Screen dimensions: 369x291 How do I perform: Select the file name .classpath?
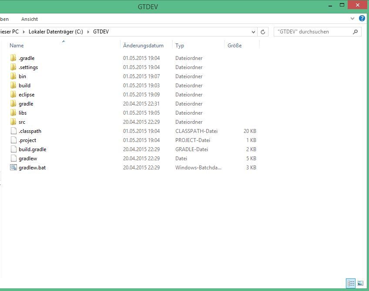[30, 131]
